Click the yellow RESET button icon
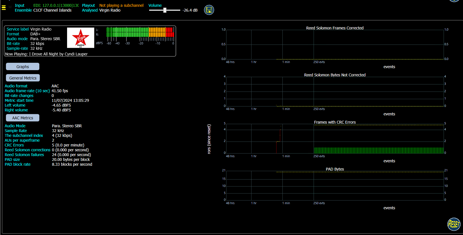Screen dimensions: 463x235 pos(454,224)
